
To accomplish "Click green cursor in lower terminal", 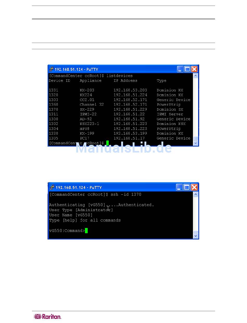I will (x=86, y=231).
